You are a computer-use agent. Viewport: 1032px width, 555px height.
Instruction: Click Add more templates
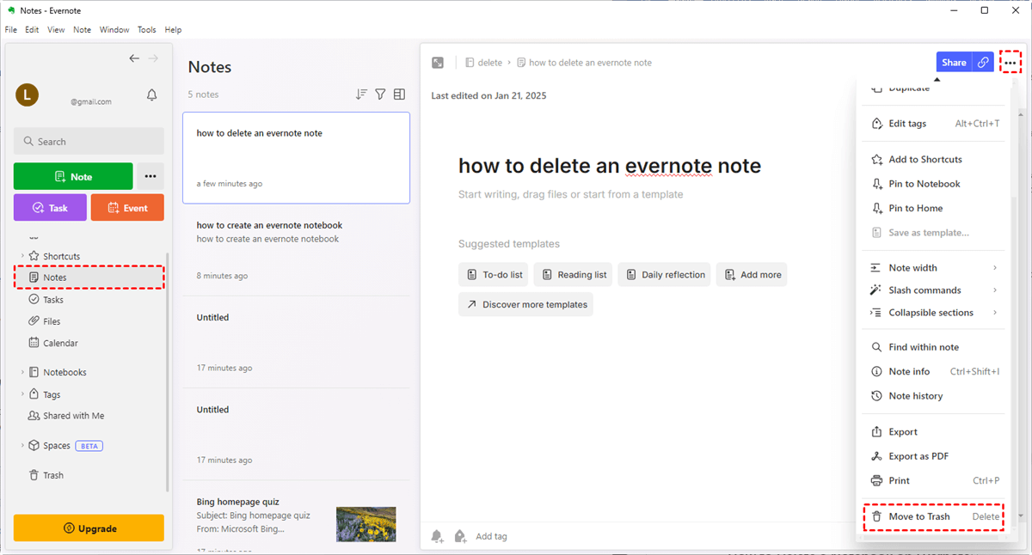[752, 275]
